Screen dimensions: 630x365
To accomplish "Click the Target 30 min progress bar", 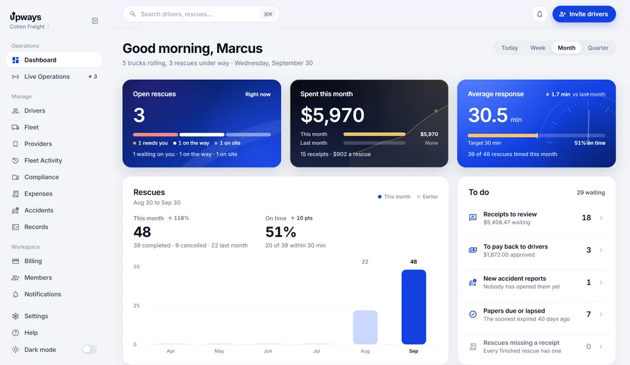I will coord(536,135).
